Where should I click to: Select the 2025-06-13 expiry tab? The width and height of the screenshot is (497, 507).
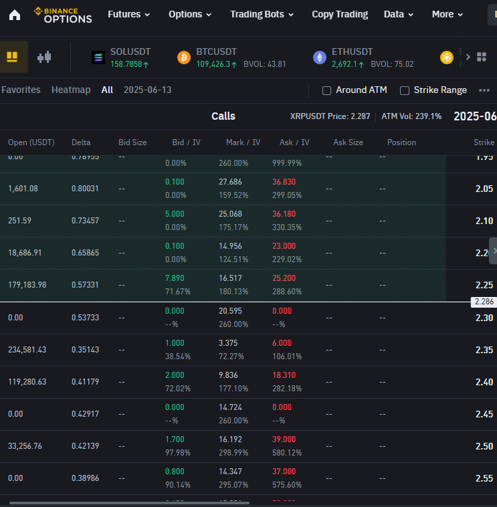coord(147,90)
